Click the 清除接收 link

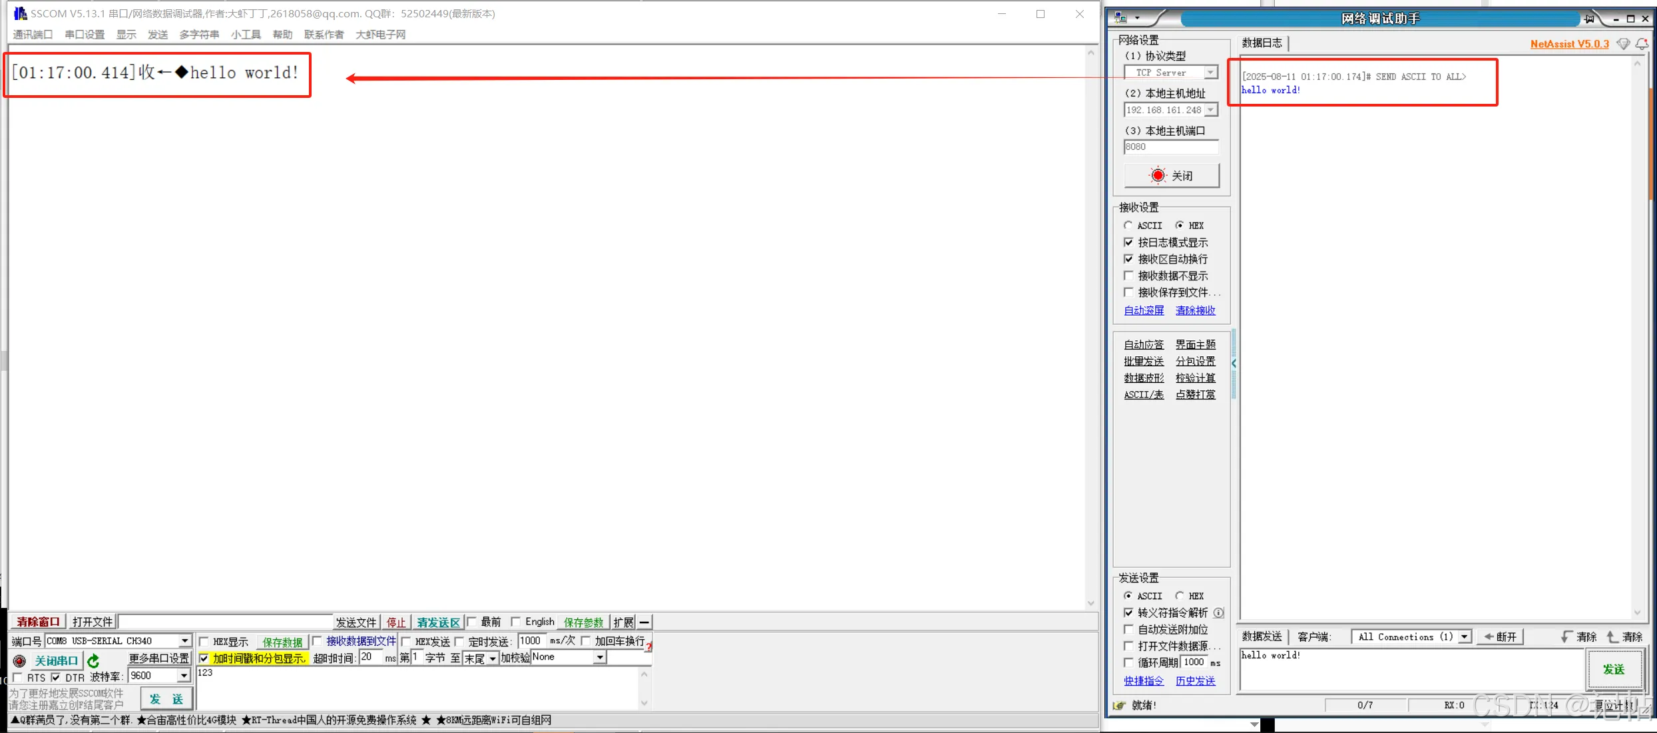pos(1196,311)
